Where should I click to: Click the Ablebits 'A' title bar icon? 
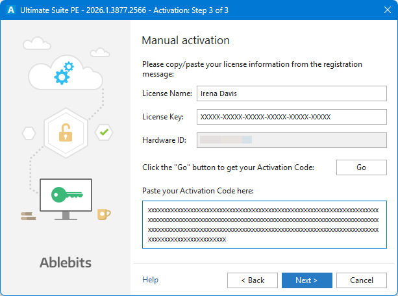pyautogui.click(x=11, y=10)
